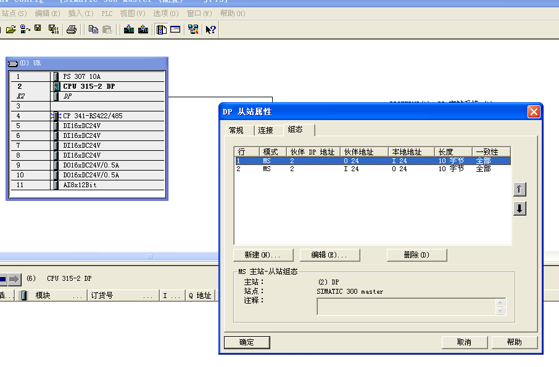This screenshot has height=367, width=559.
Task: Click the 模式 column header
Action: [x=273, y=152]
